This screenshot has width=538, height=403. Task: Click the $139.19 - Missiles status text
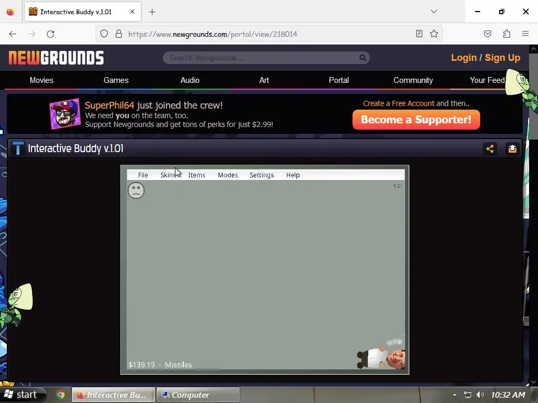click(160, 365)
